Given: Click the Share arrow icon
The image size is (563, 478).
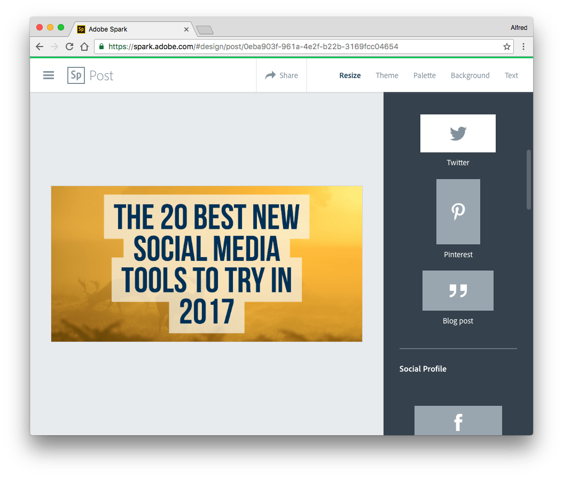Looking at the screenshot, I should [x=269, y=75].
